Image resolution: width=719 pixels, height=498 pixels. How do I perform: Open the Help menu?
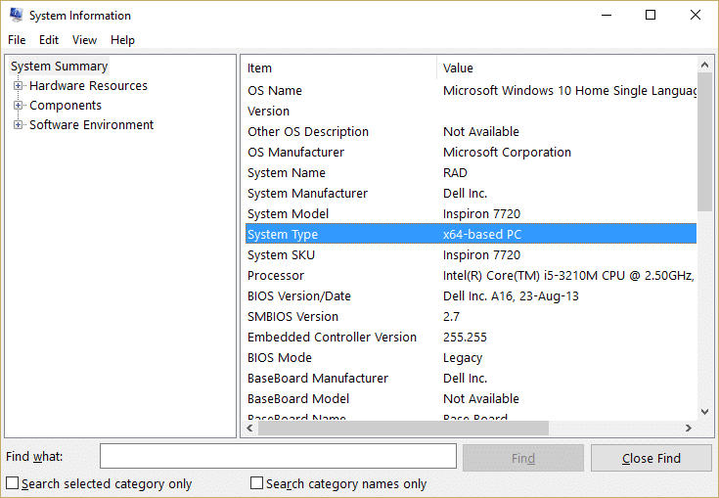[x=122, y=40]
